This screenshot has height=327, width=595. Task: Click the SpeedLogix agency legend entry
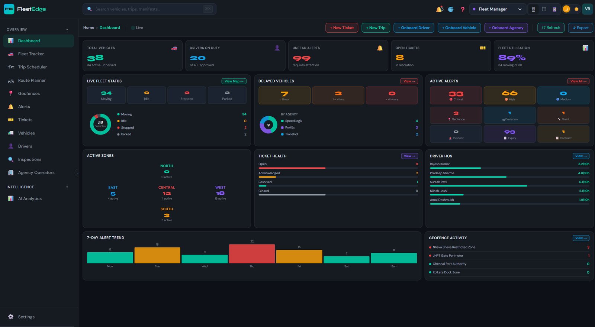click(x=349, y=121)
